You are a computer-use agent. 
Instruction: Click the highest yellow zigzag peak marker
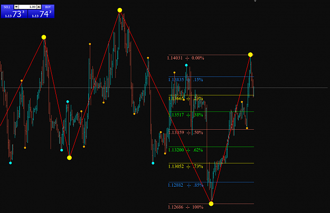coord(120,10)
